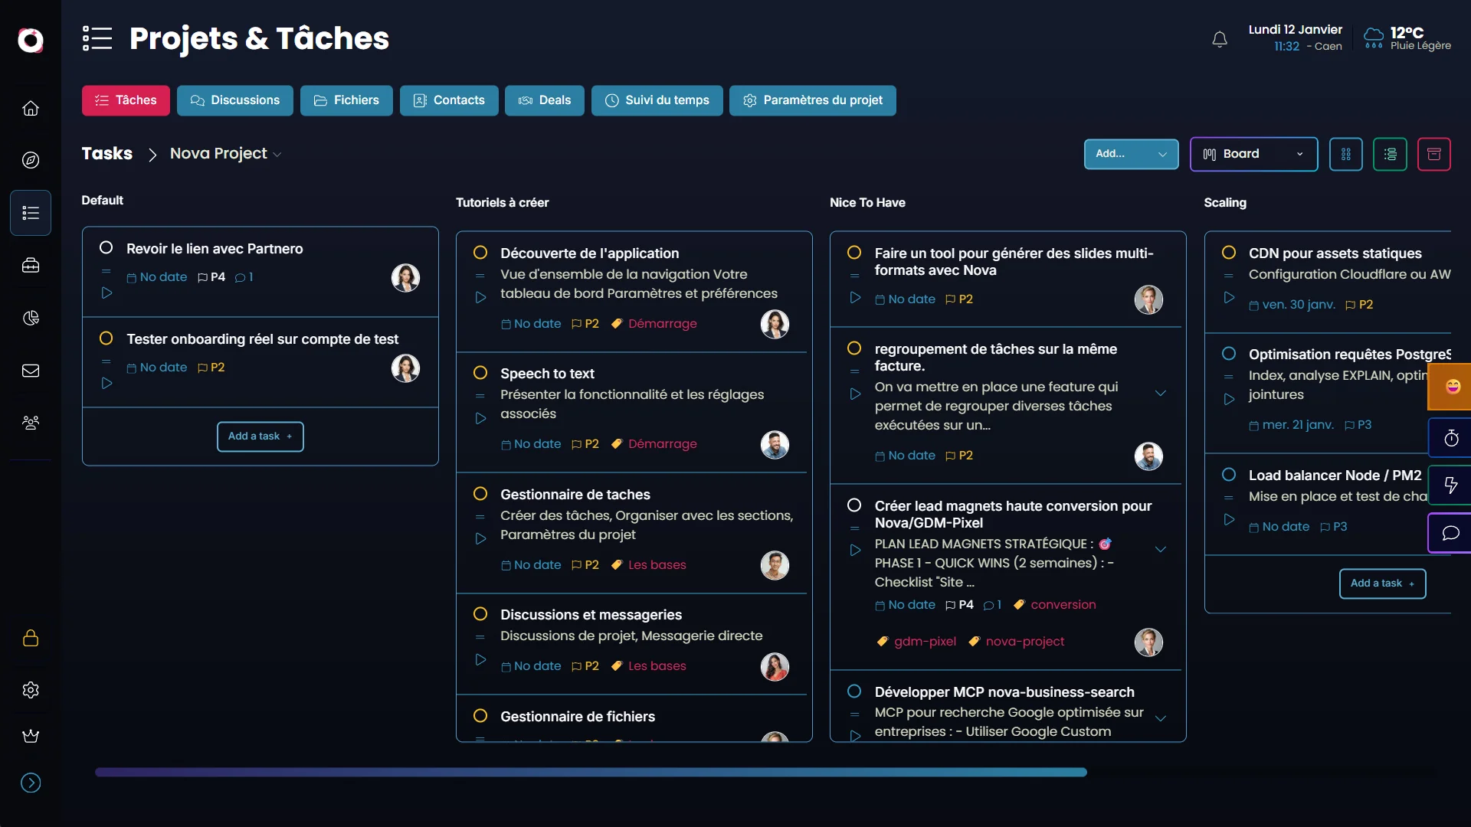The width and height of the screenshot is (1471, 827).
Task: Click the red archive icon button
Action: [1433, 154]
